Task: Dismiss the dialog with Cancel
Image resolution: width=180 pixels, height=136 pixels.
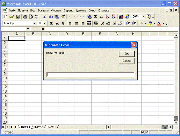Action: pyautogui.click(x=127, y=61)
